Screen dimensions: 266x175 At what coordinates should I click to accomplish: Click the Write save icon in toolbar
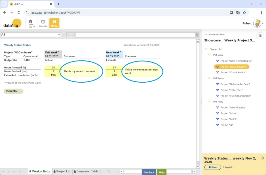tap(54, 23)
